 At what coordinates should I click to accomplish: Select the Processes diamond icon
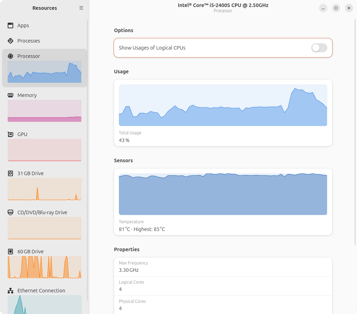(x=10, y=41)
